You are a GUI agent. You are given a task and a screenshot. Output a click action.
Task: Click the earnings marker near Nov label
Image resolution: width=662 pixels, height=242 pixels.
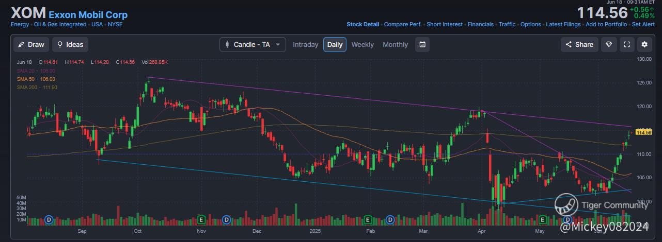201,220
